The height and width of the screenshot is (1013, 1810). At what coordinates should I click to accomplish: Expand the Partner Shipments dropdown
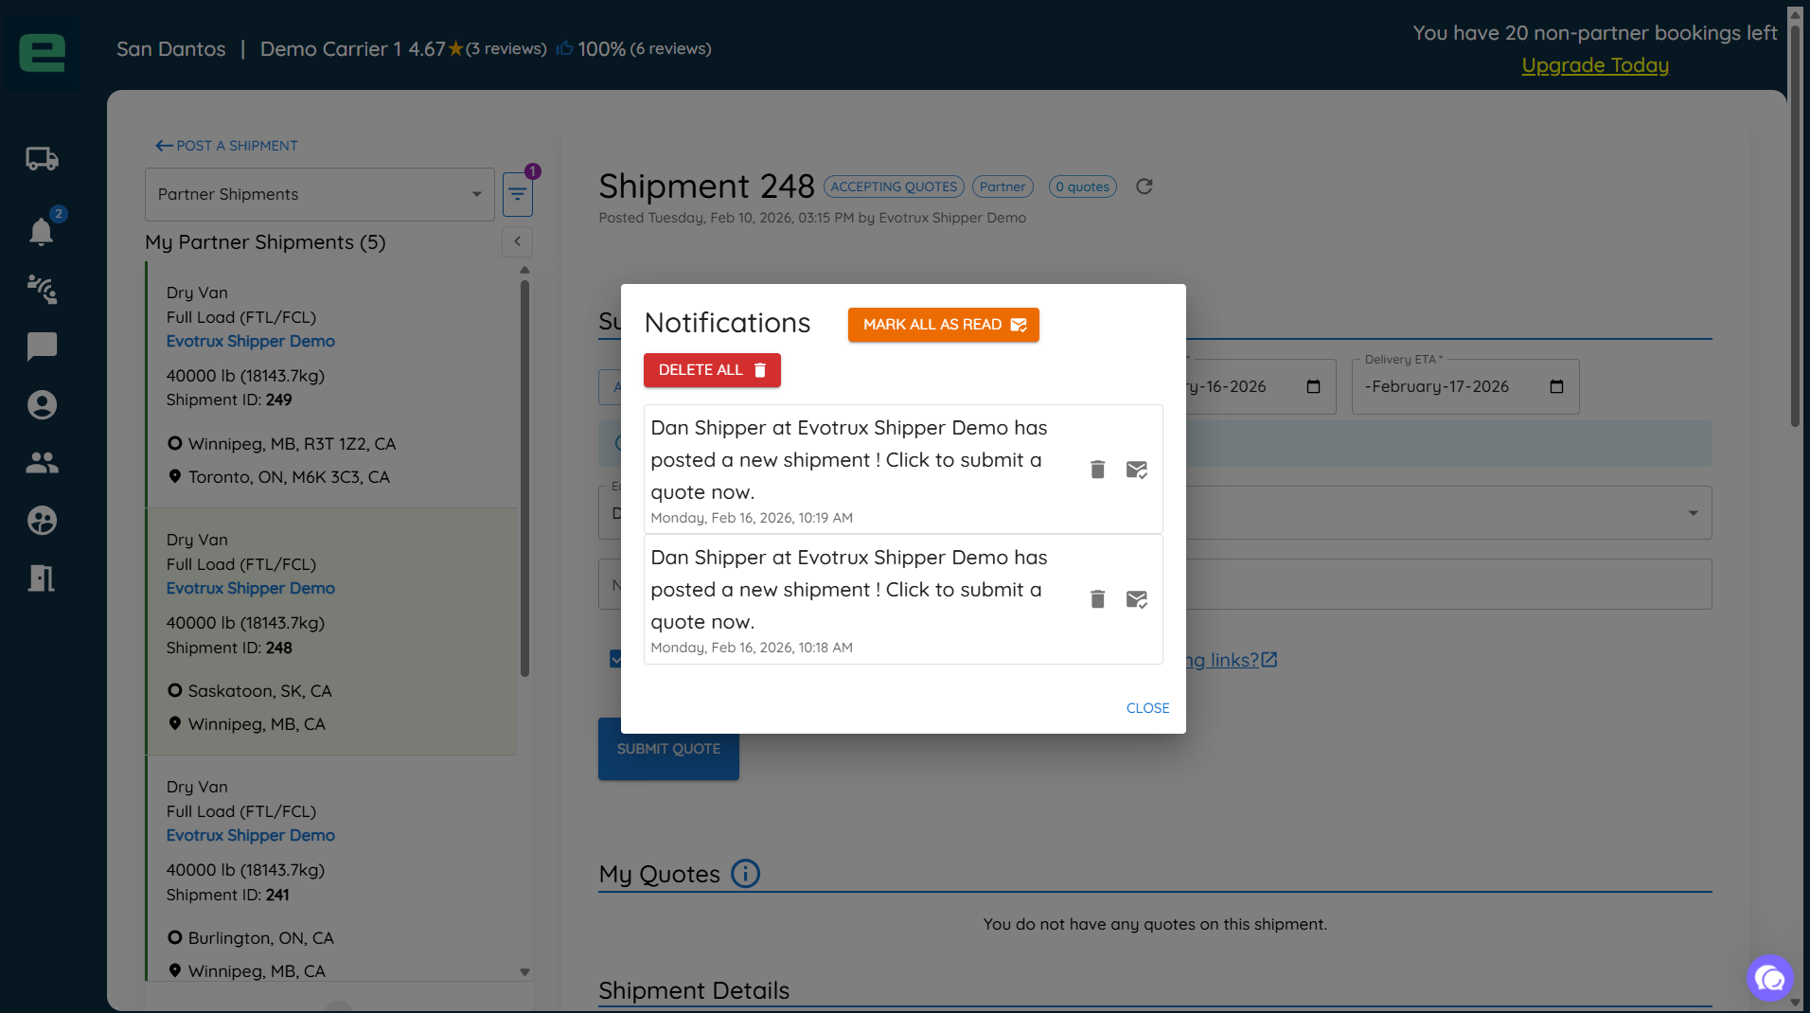(x=319, y=194)
